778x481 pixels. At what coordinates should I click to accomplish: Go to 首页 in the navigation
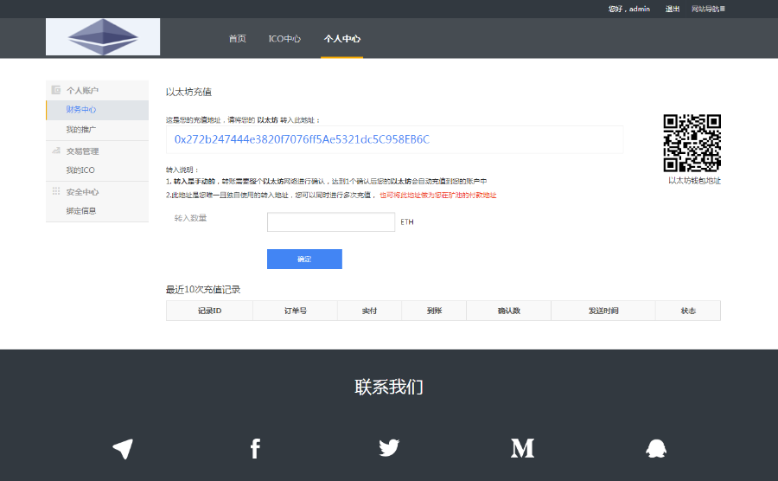pos(237,39)
